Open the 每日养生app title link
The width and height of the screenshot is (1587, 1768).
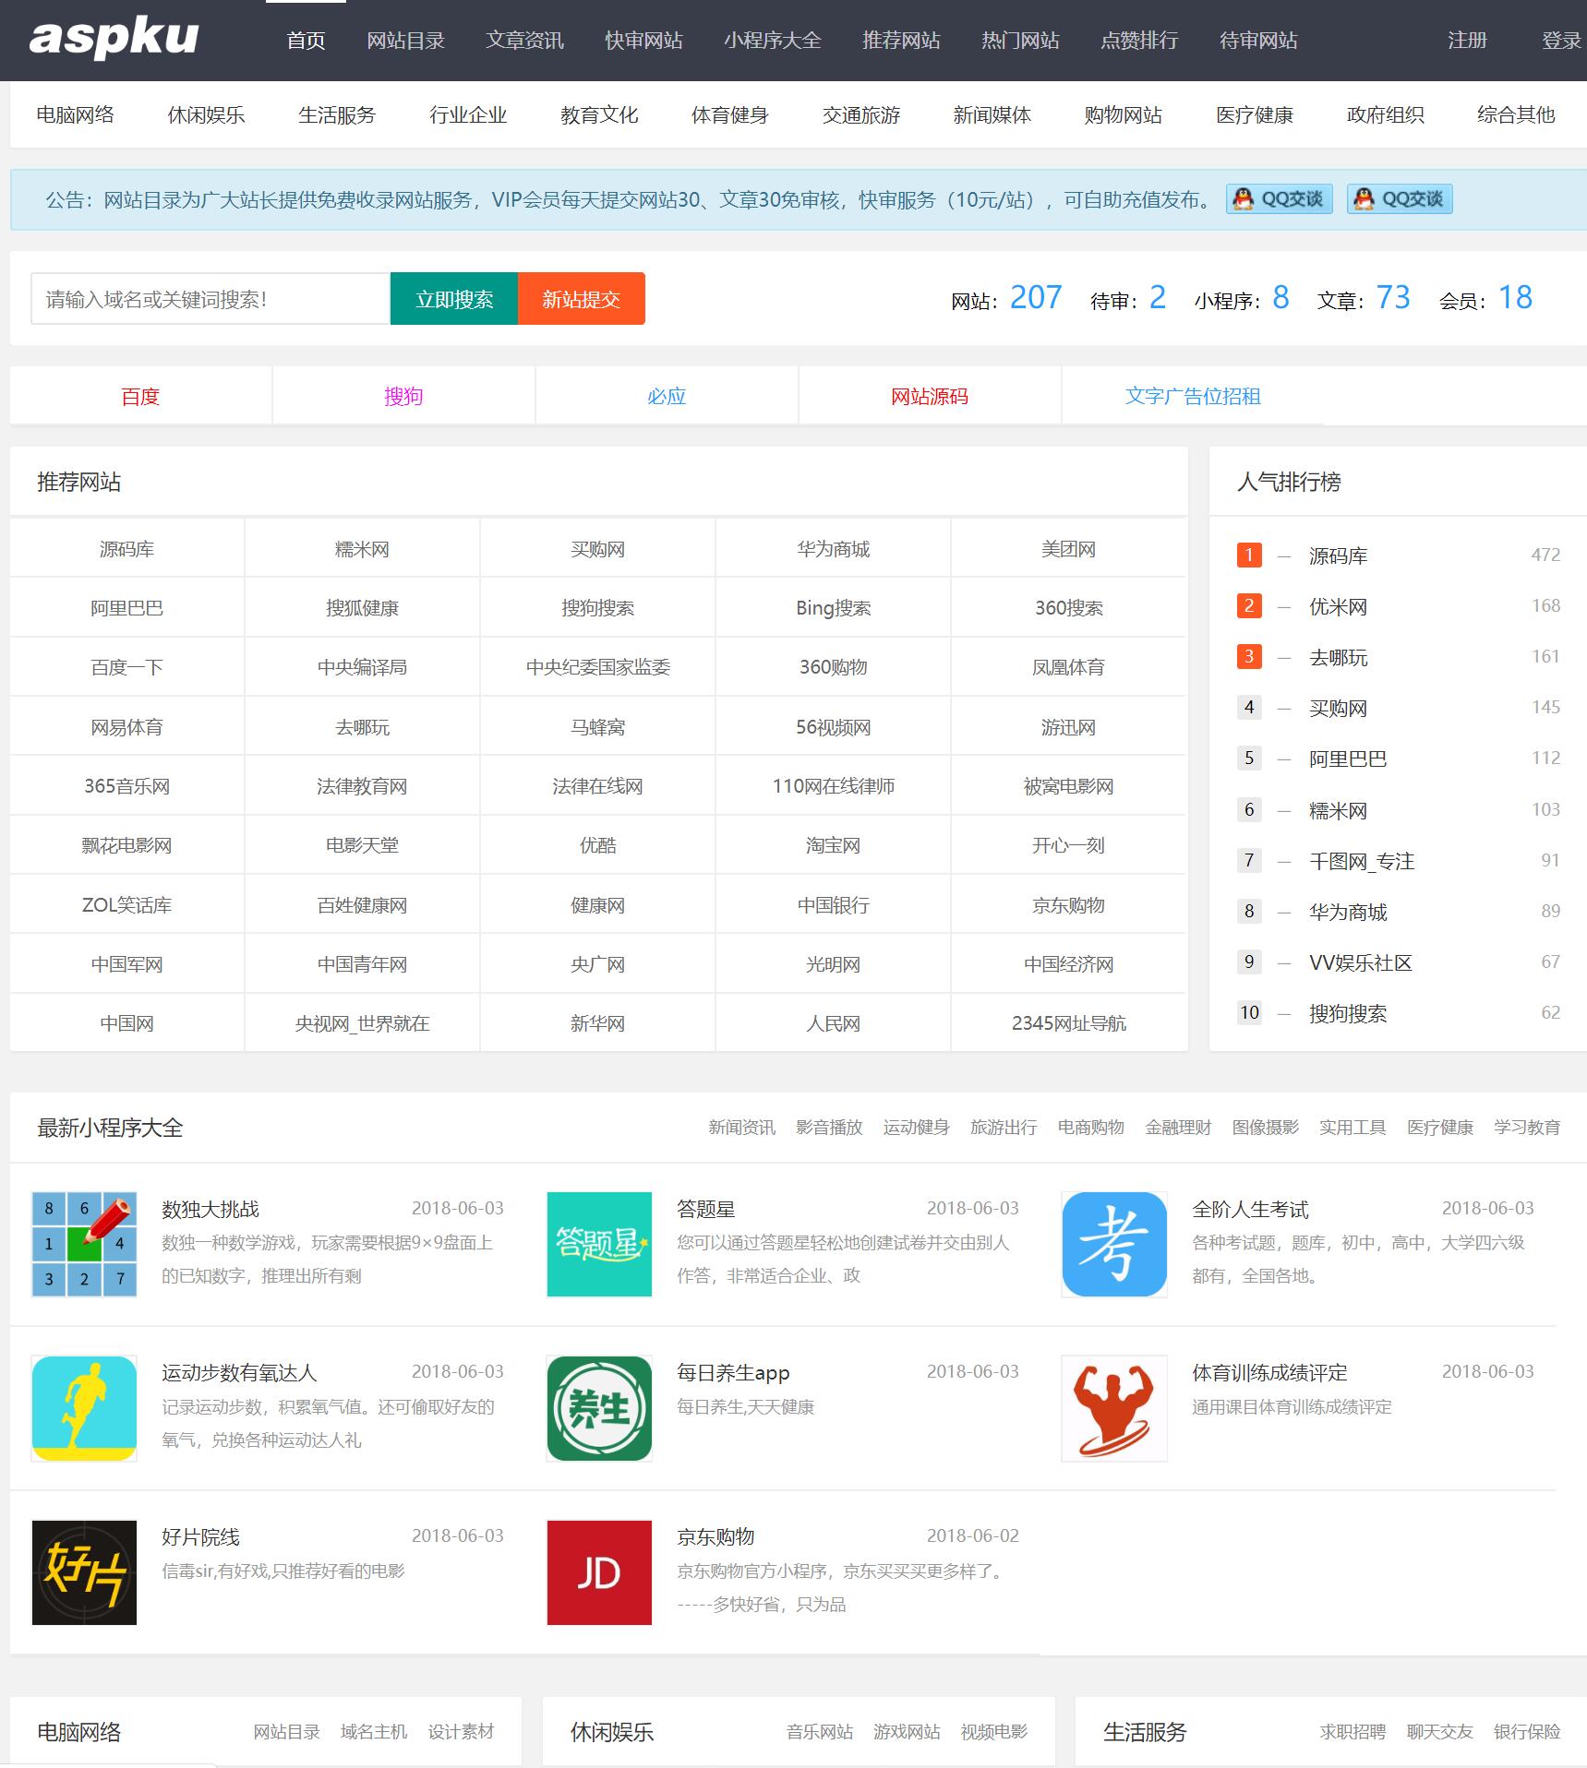coord(733,1373)
